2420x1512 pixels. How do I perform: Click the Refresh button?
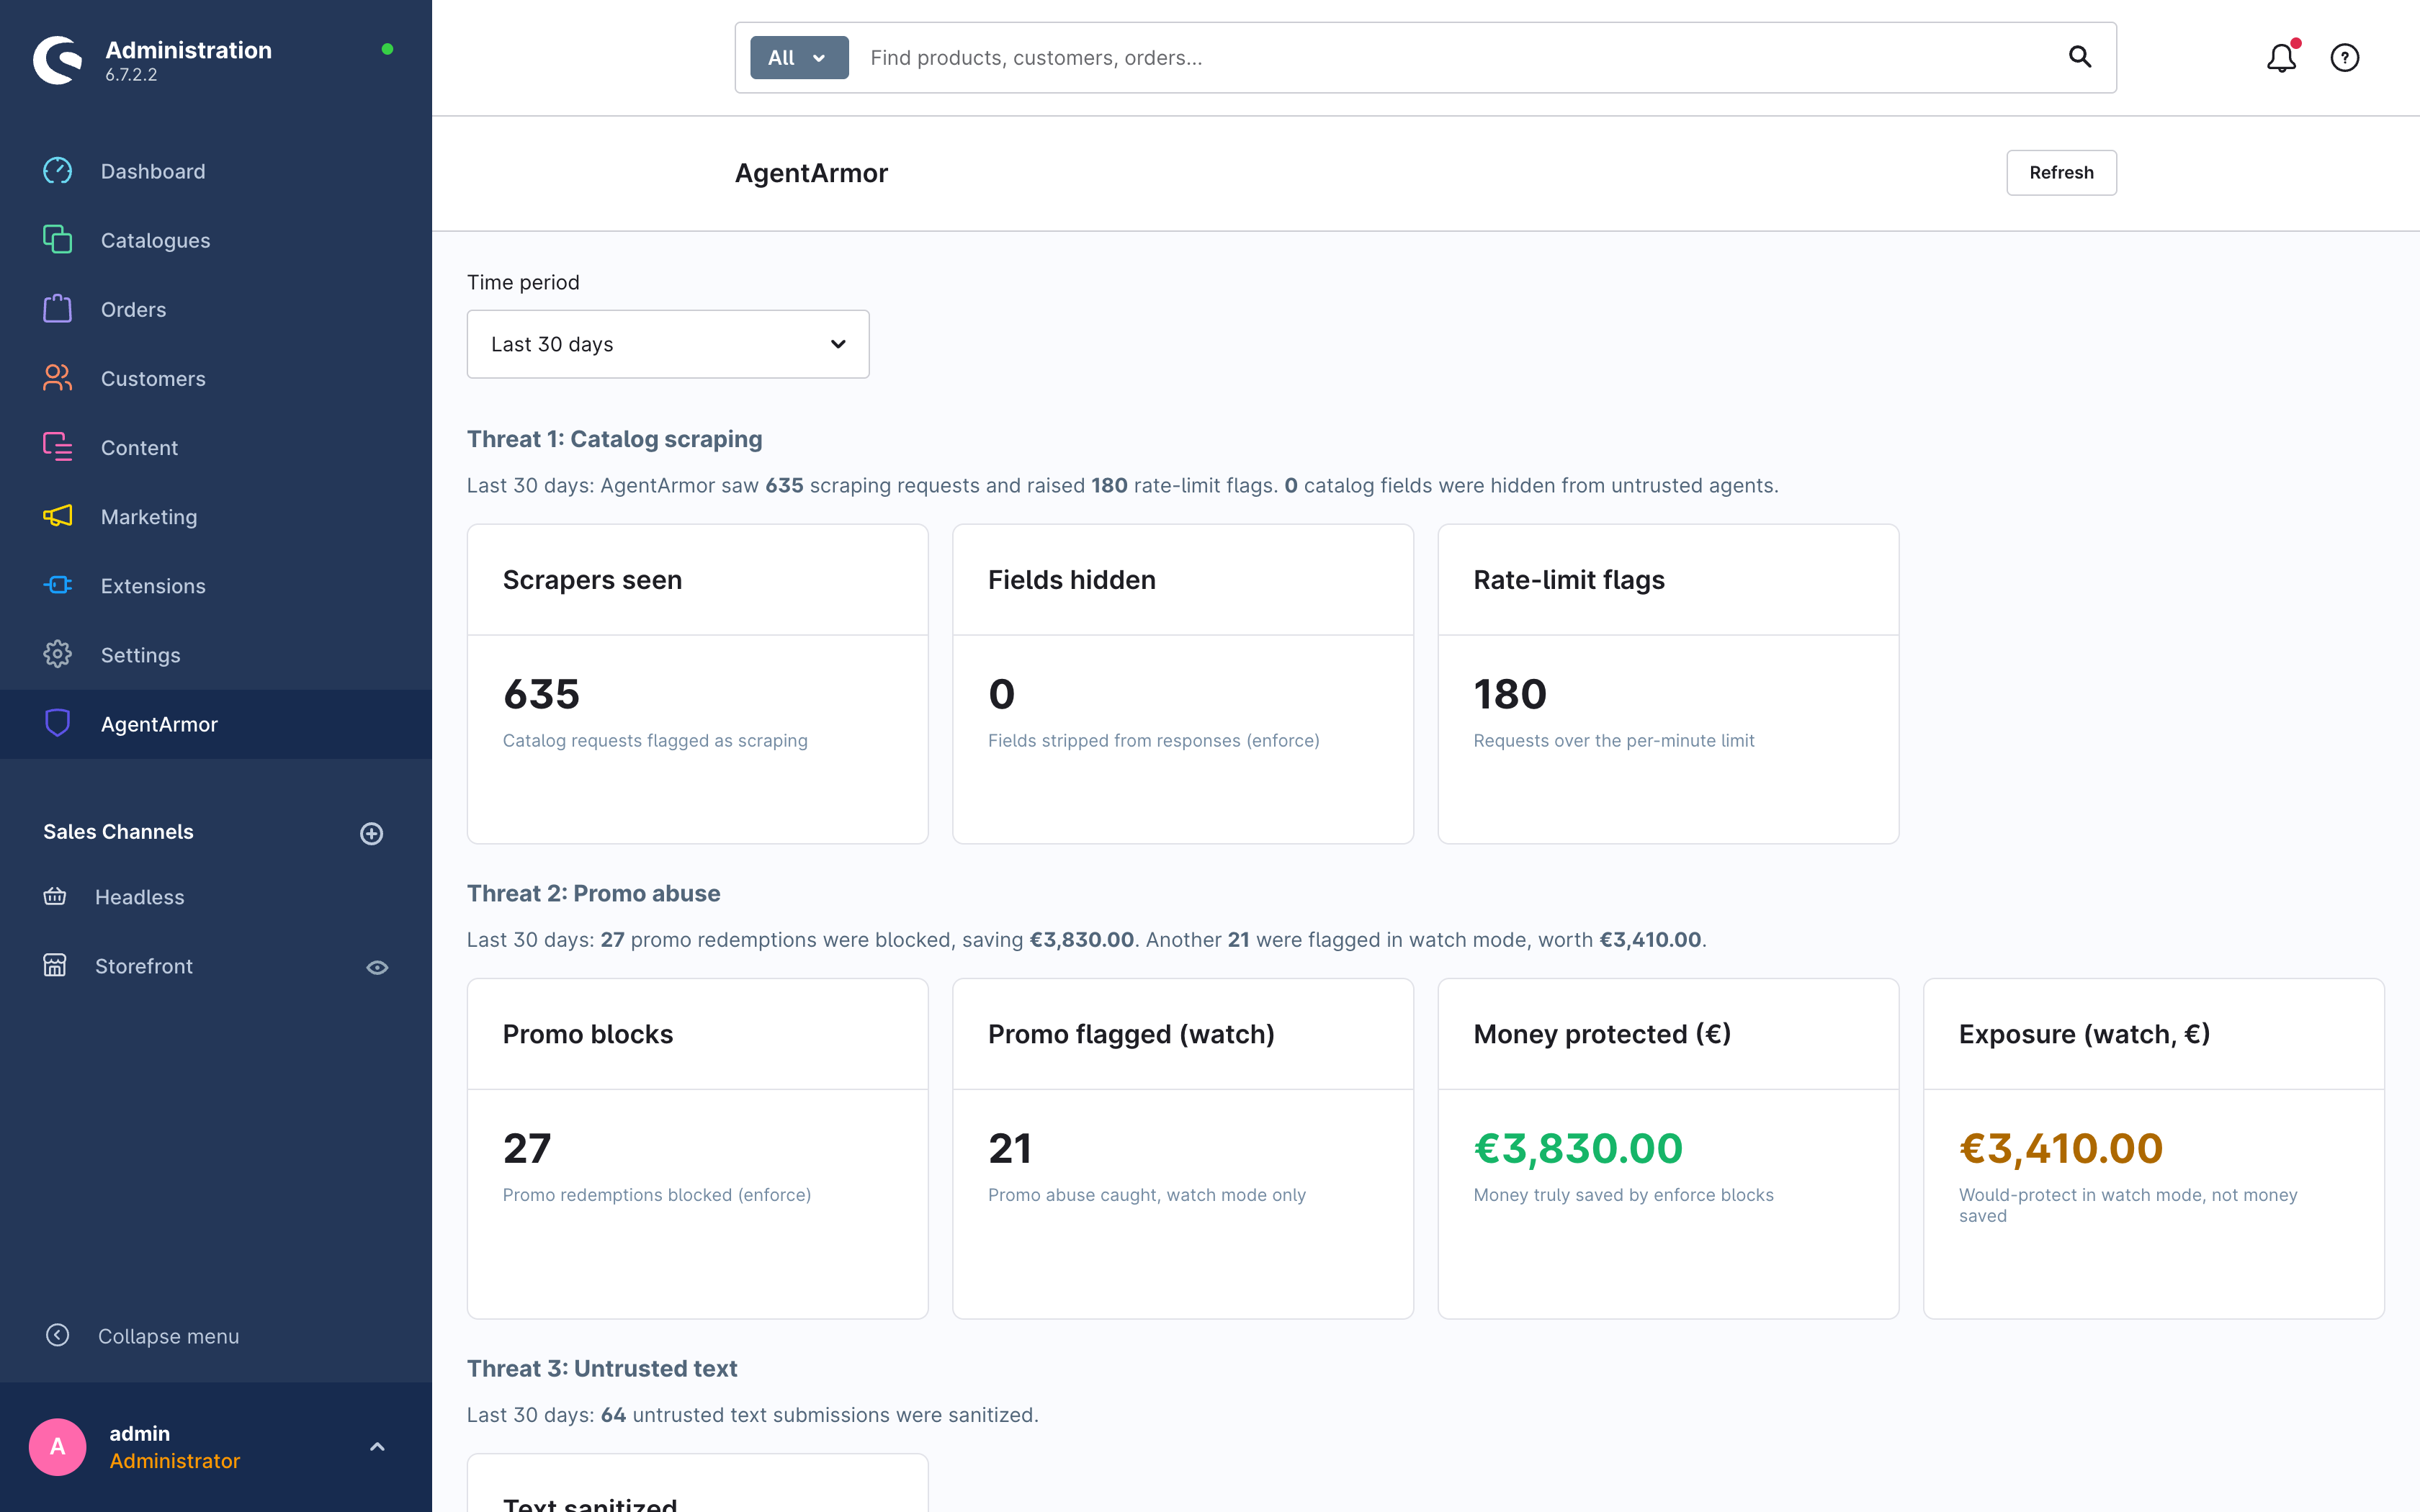(2061, 172)
